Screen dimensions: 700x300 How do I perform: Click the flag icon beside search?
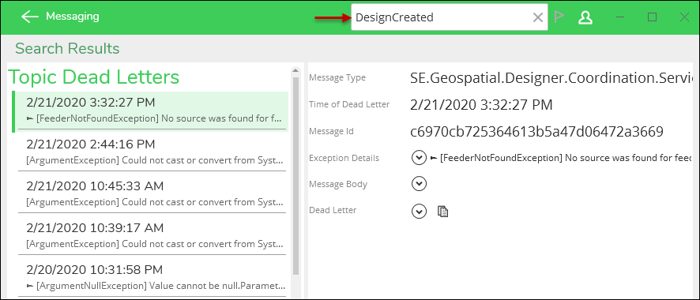tap(559, 17)
